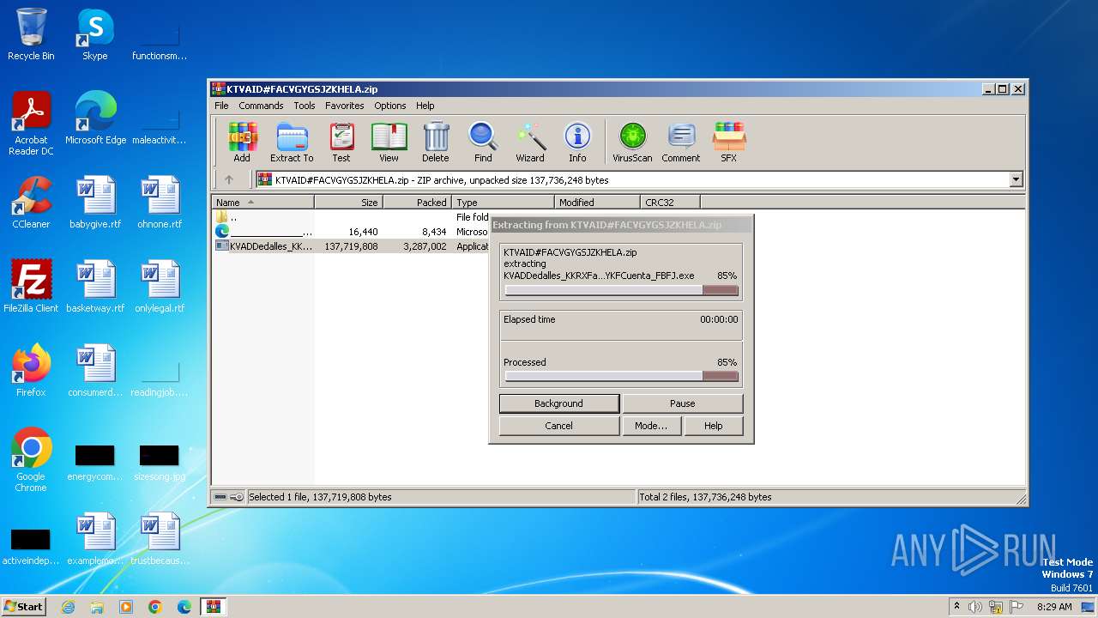Image resolution: width=1098 pixels, height=618 pixels.
Task: Select the 16,440 byte file row
Action: 350,232
